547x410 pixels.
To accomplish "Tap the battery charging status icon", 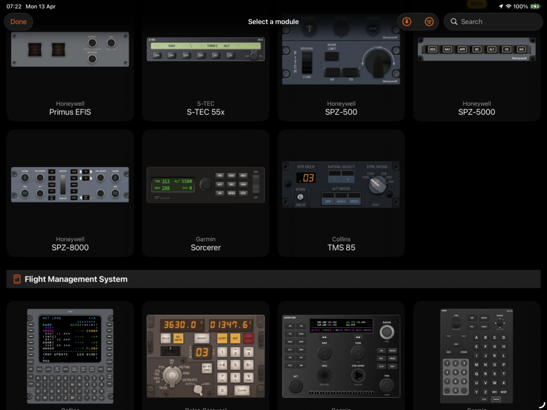I will click(x=535, y=6).
